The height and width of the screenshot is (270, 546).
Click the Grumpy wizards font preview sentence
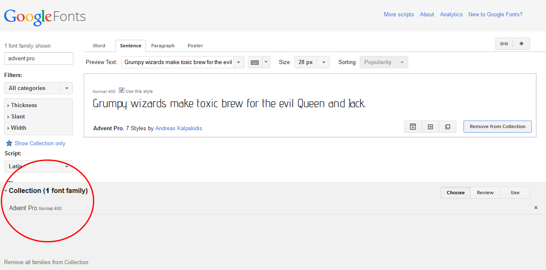click(229, 104)
